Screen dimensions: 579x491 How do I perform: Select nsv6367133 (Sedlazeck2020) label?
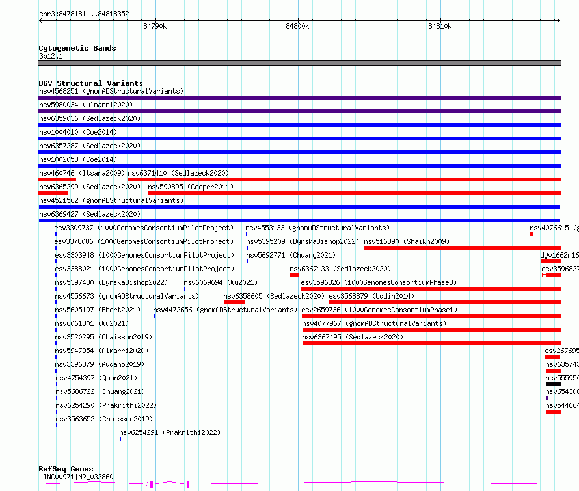click(x=340, y=269)
